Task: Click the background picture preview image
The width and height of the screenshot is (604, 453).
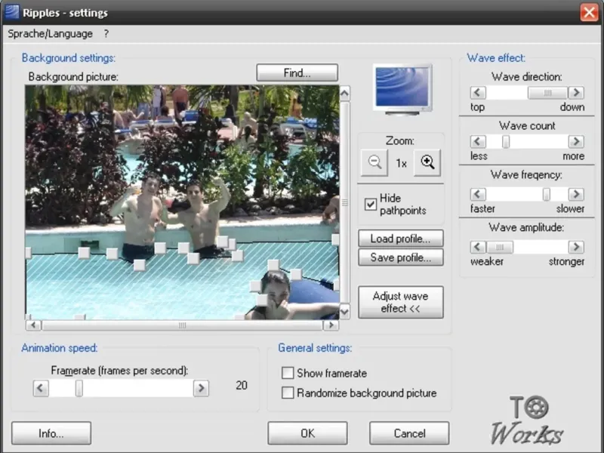Action: click(182, 202)
